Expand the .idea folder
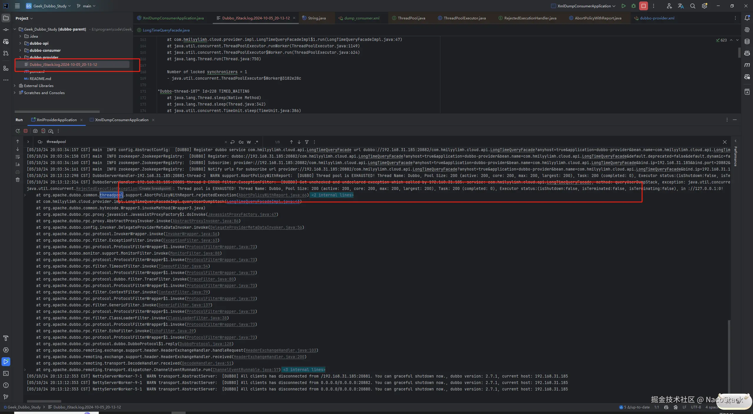Image resolution: width=753 pixels, height=414 pixels. (20, 36)
